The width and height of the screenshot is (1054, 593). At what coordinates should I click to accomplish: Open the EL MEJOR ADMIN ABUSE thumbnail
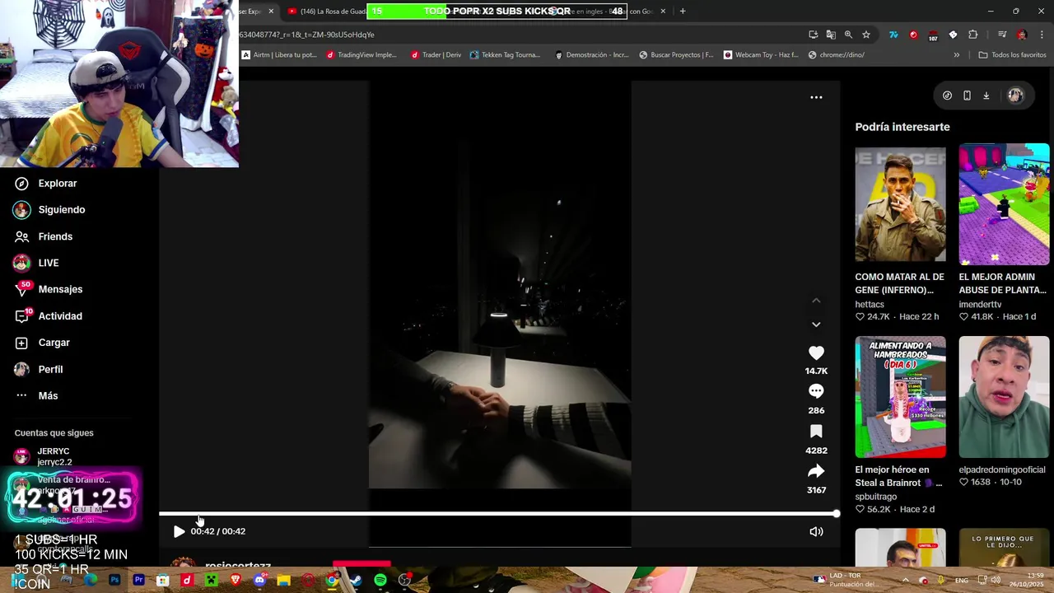coord(1004,204)
